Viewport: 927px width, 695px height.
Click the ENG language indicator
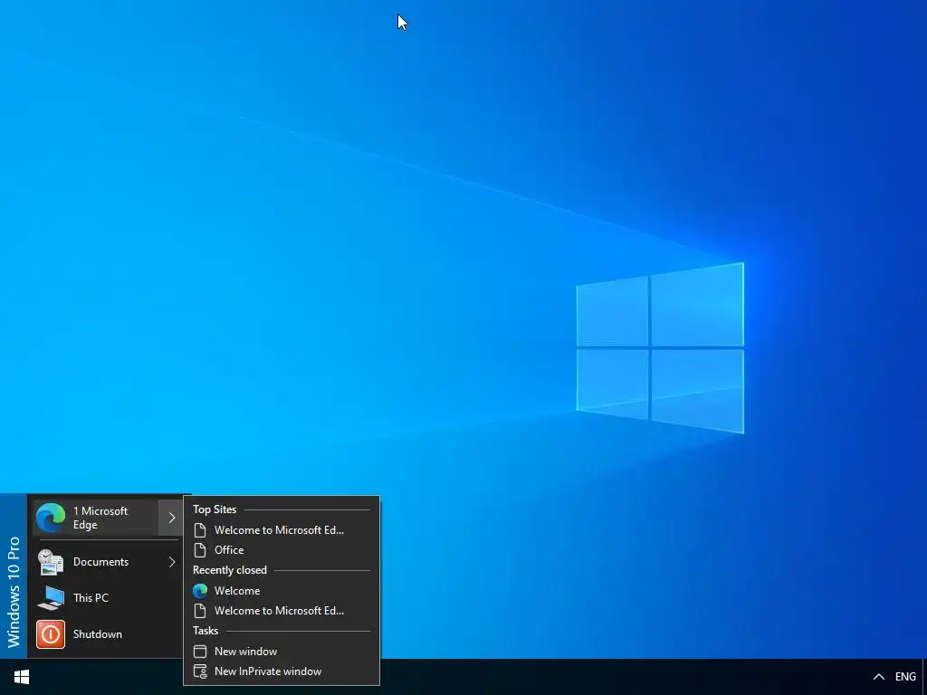905,677
